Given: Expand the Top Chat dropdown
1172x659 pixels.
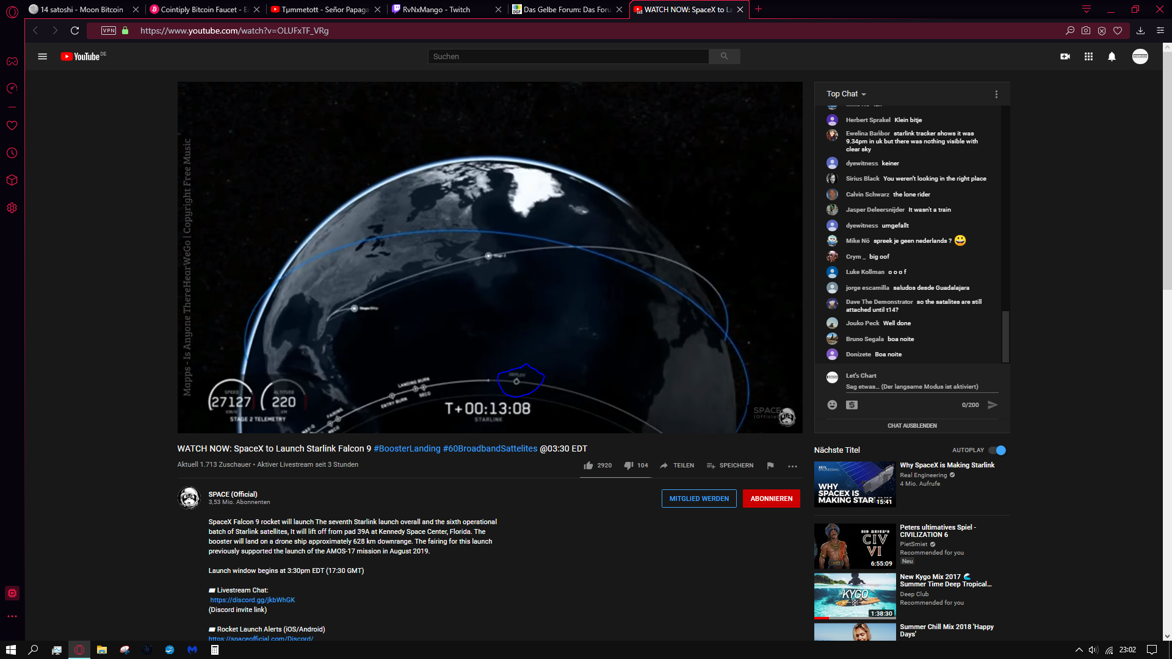Looking at the screenshot, I should 846,94.
